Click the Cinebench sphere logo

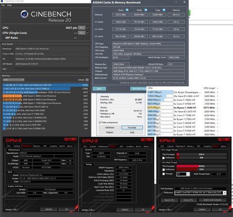pyautogui.click(x=24, y=14)
